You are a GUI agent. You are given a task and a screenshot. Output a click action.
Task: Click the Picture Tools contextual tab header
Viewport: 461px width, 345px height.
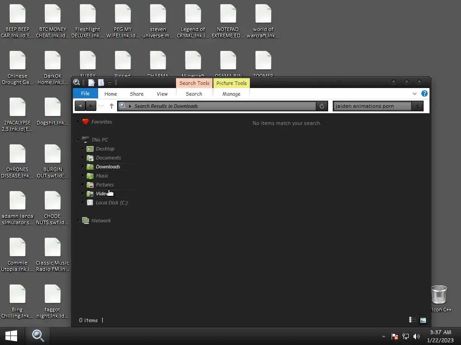pyautogui.click(x=231, y=83)
